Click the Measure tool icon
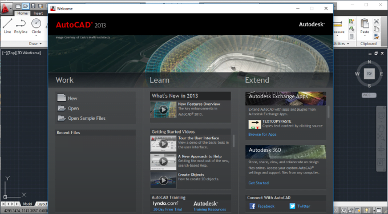This screenshot has height=214, width=388. 338,24
